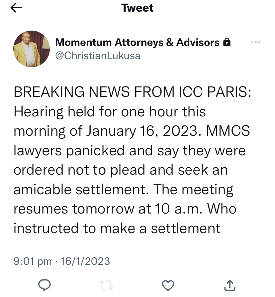This screenshot has width=275, height=297.
Task: Tap the share upload icon
Action: point(229,284)
